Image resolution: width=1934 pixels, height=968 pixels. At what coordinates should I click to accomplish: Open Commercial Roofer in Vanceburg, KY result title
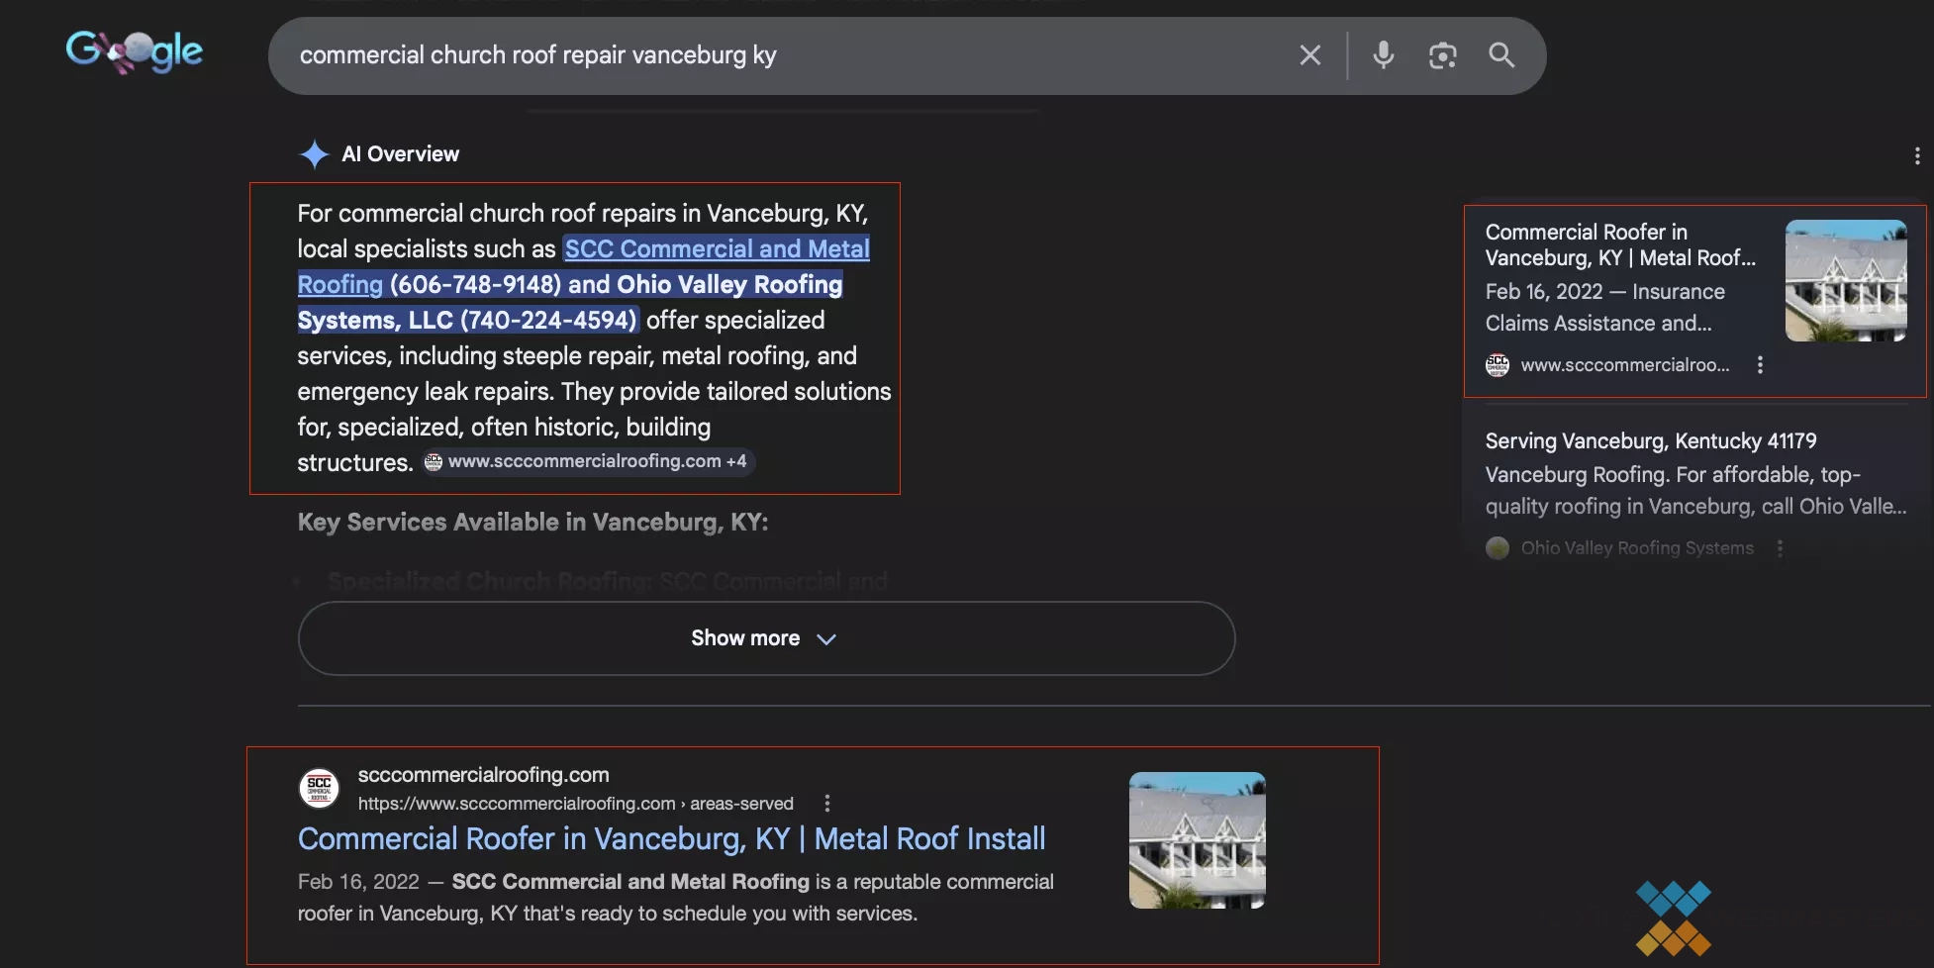[x=671, y=838]
